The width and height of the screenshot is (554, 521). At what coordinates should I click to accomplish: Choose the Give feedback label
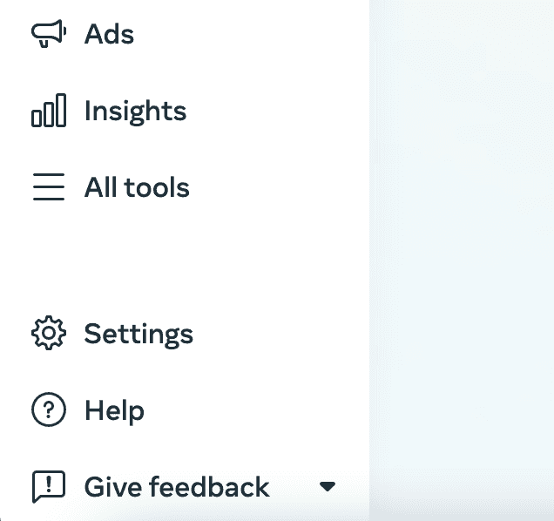click(177, 487)
